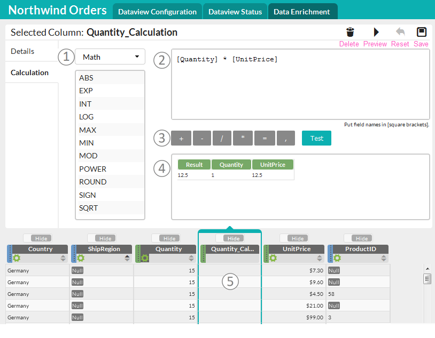Sort the UnitPrice column with arrows
The image size is (435, 338).
point(320,258)
